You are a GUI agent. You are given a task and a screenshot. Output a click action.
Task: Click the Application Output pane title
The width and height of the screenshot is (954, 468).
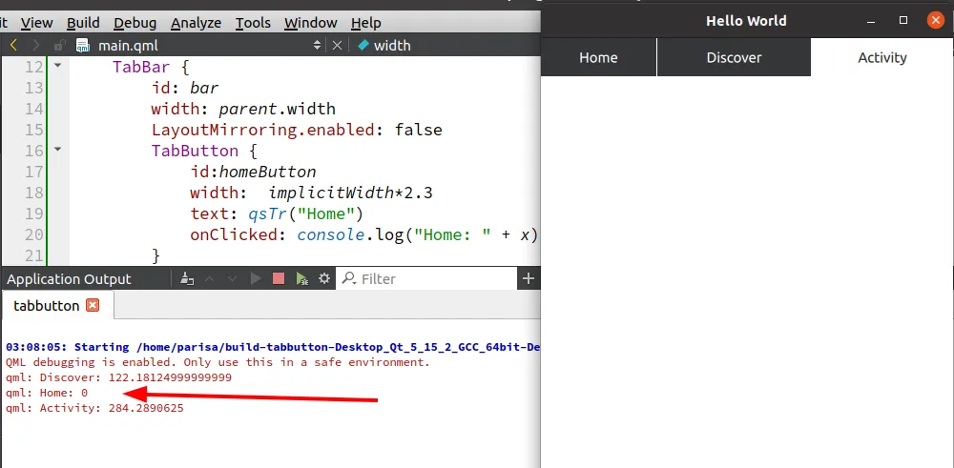69,279
